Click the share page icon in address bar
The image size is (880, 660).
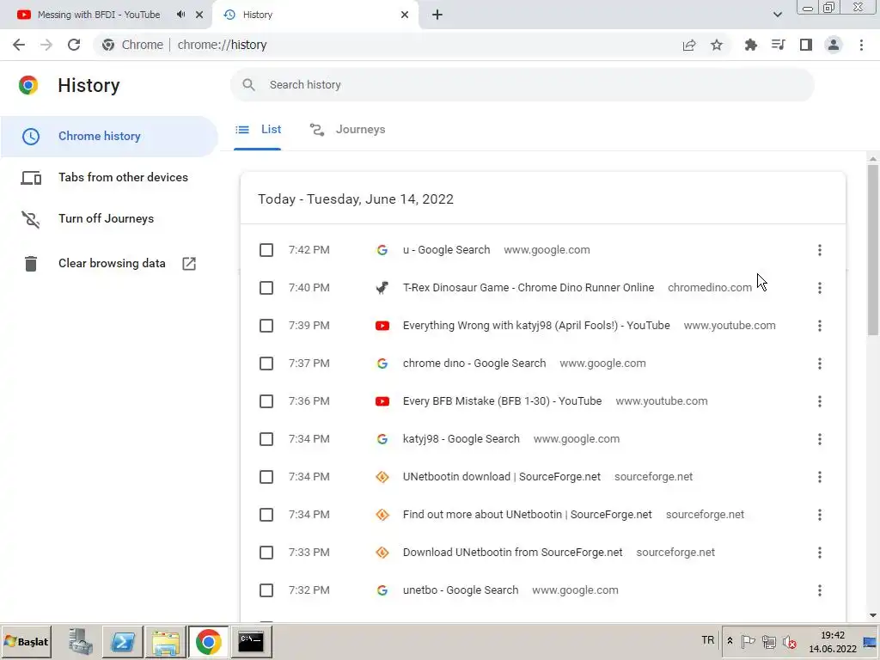(689, 45)
